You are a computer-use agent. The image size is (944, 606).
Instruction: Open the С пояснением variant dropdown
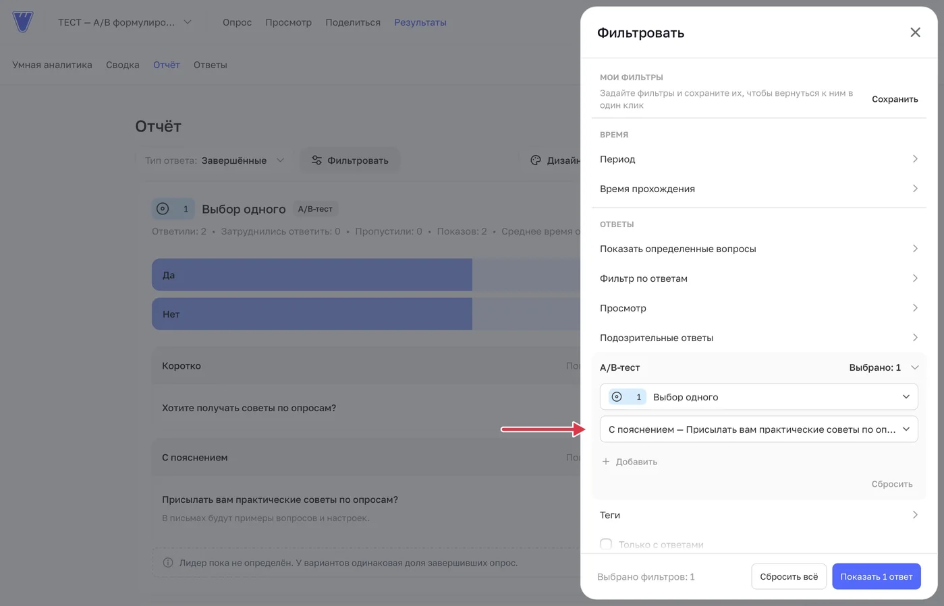[x=758, y=429]
